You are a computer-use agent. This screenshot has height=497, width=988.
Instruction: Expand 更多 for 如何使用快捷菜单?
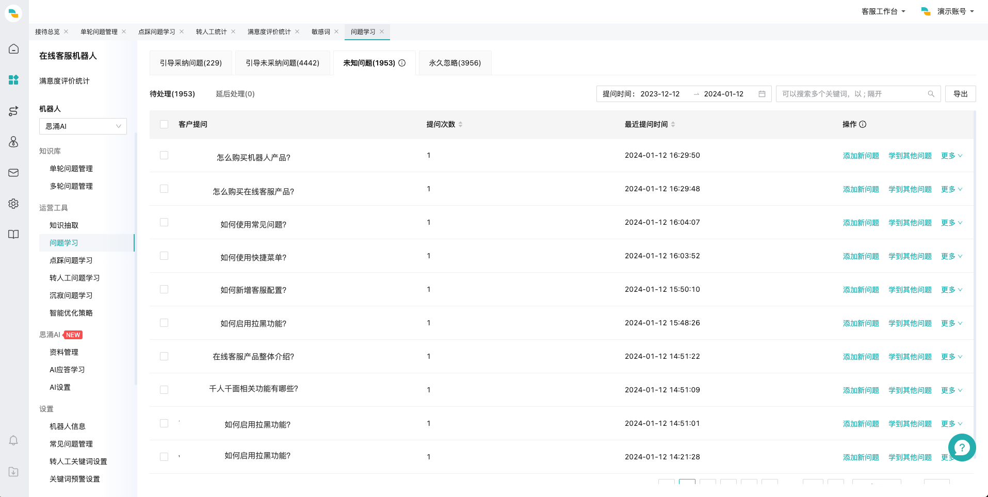click(951, 256)
